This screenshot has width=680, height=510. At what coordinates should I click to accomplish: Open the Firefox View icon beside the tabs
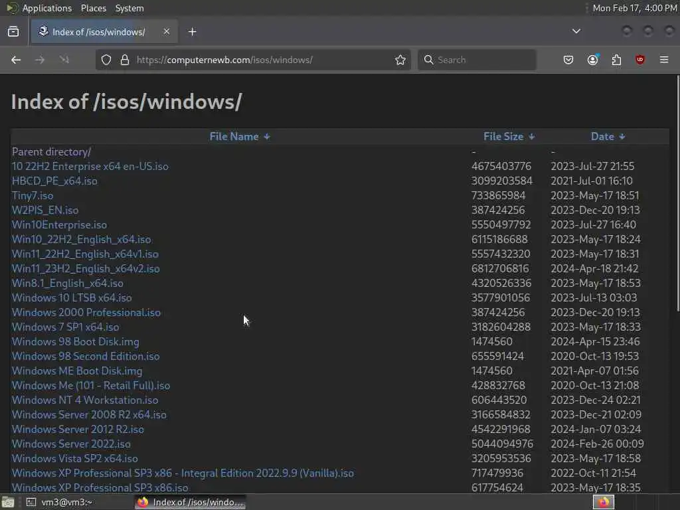point(13,32)
